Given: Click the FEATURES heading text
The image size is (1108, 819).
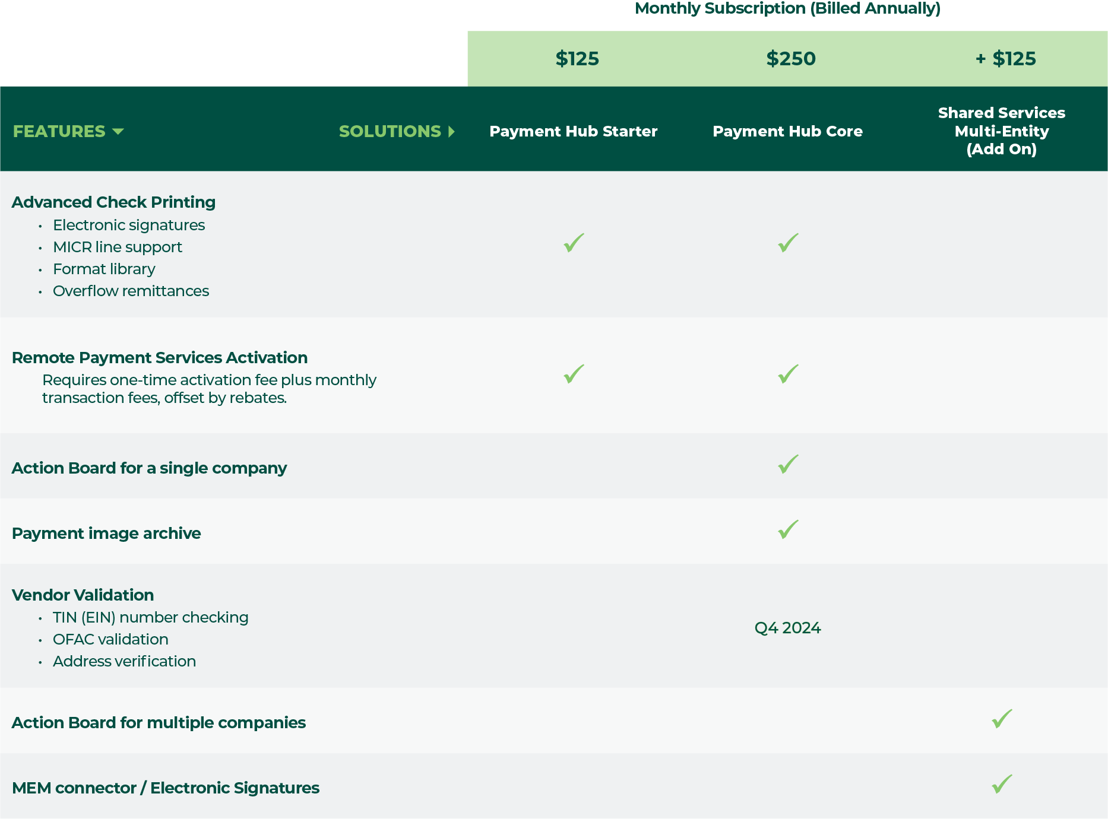Looking at the screenshot, I should pyautogui.click(x=59, y=131).
